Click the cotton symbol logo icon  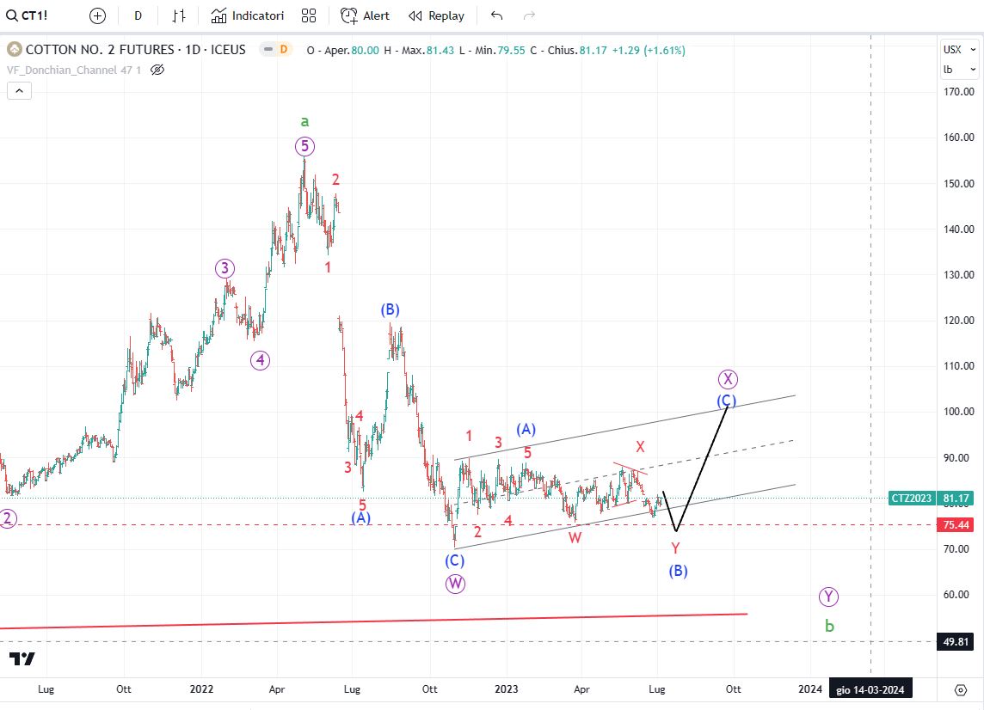[x=14, y=50]
